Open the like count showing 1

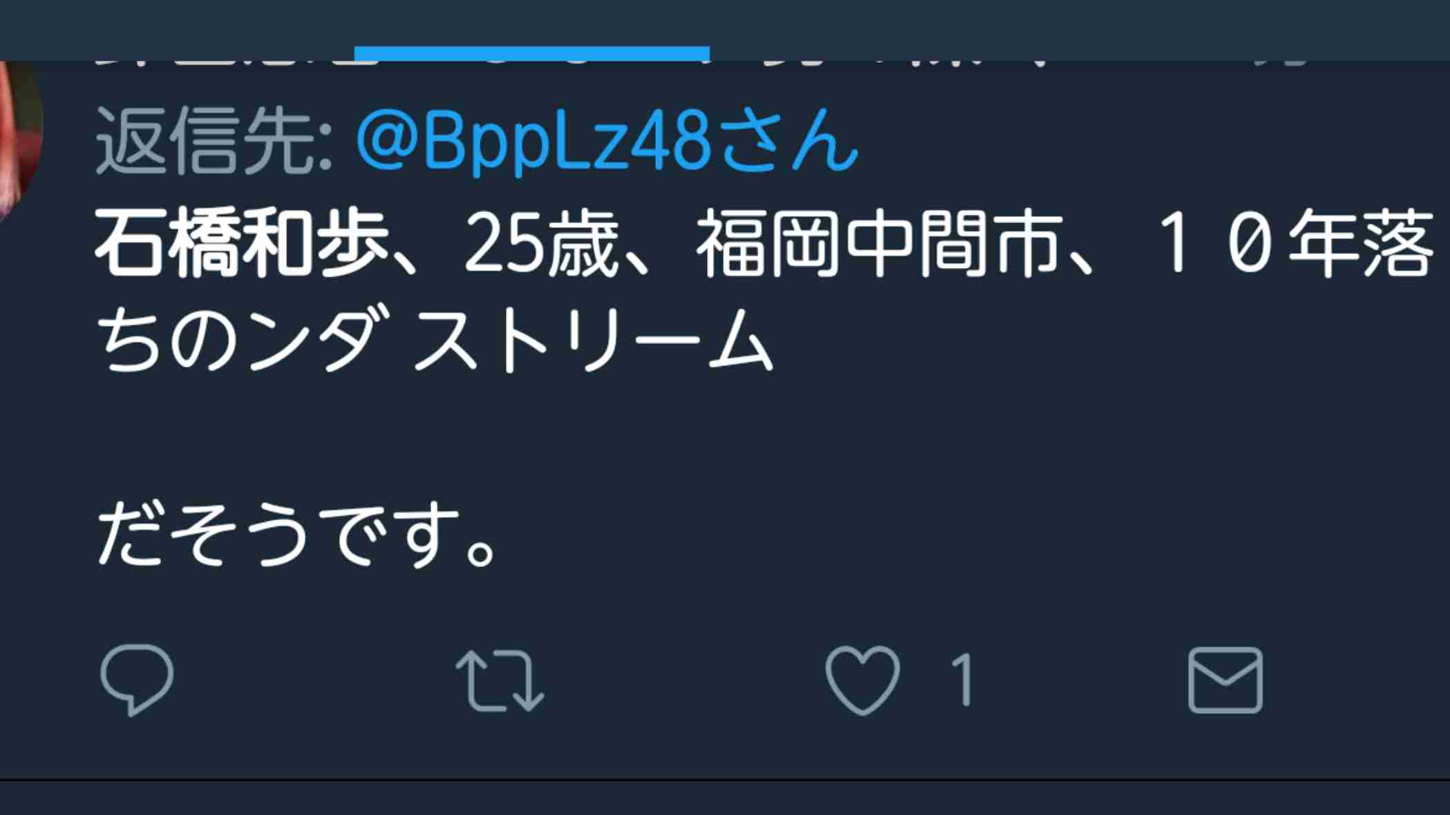coord(961,680)
